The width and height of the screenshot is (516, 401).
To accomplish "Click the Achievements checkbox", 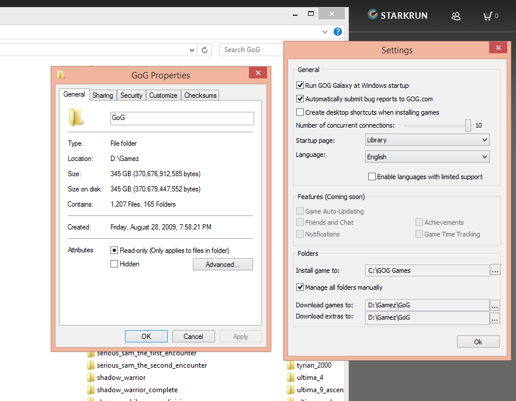I will tap(419, 222).
